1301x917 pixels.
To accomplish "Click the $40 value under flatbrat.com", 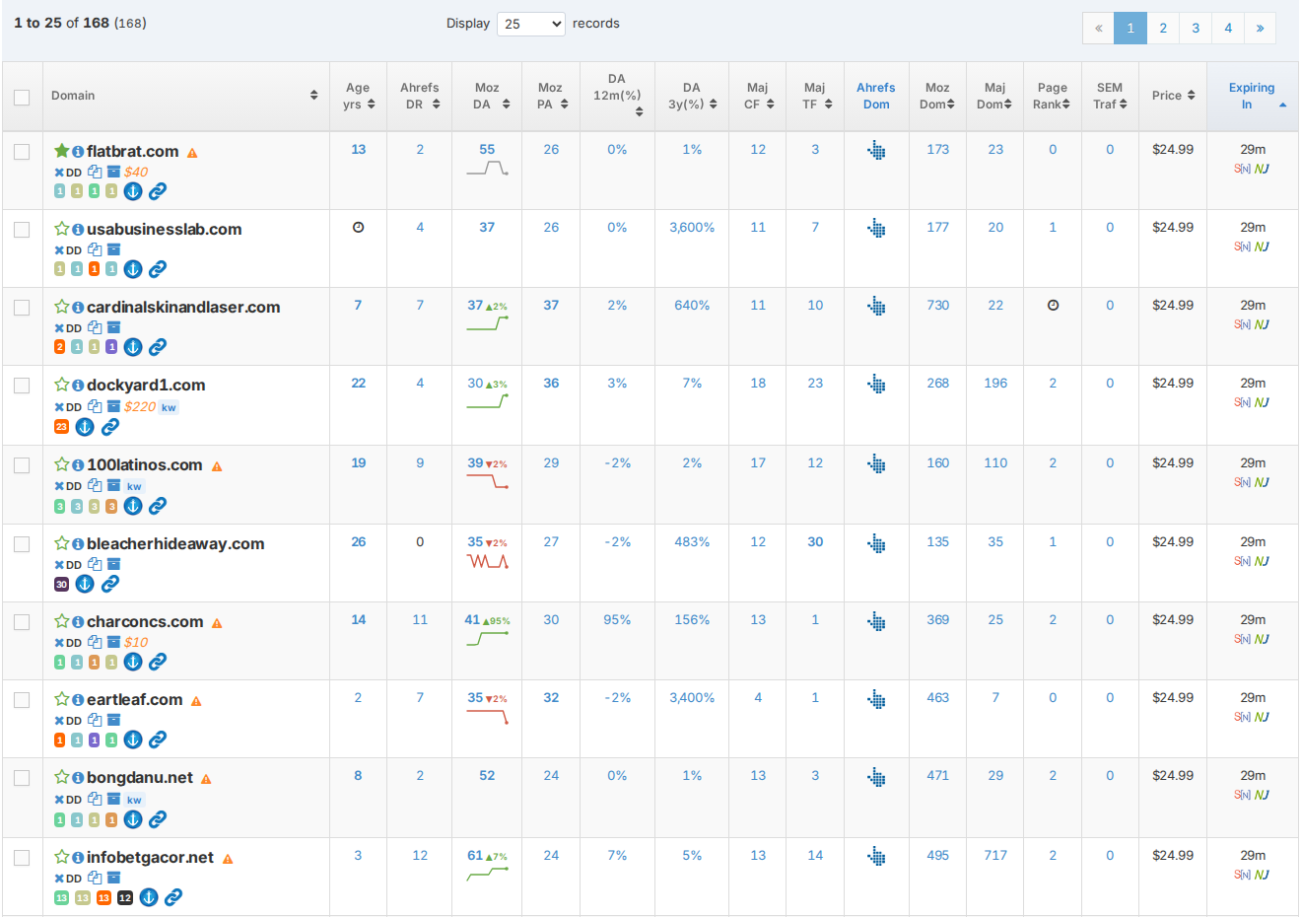I will 136,172.
